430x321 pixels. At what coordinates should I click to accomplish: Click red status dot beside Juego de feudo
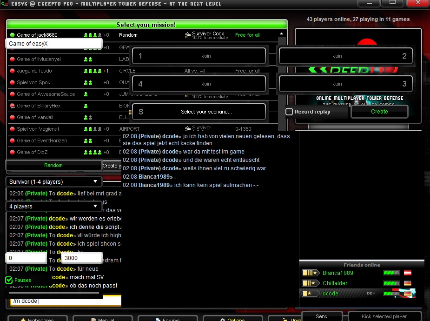tap(13, 71)
